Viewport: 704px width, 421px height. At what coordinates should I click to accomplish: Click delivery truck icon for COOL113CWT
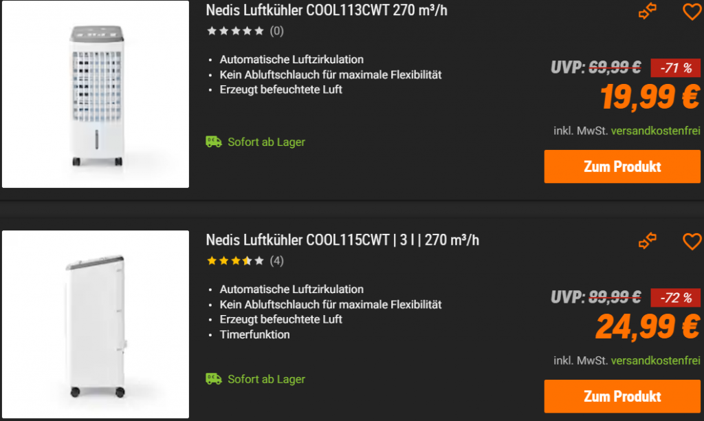[214, 142]
